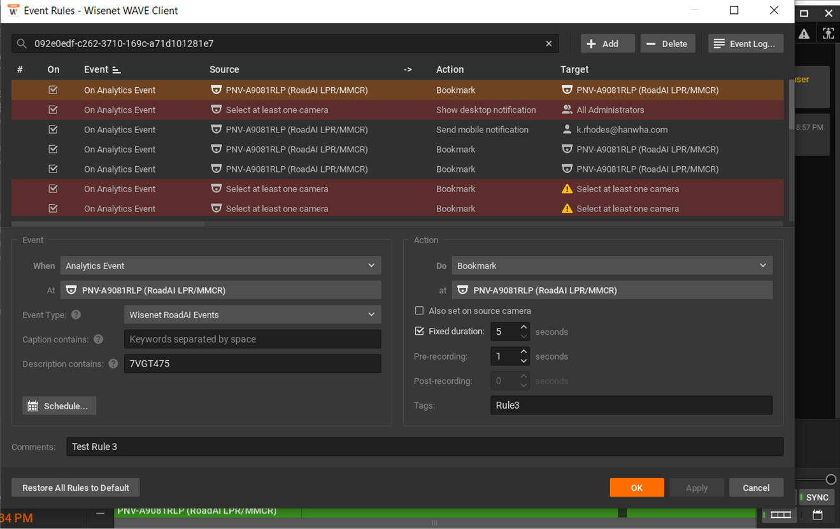
Task: Click the help icon next to Event Type
Action: 76,314
